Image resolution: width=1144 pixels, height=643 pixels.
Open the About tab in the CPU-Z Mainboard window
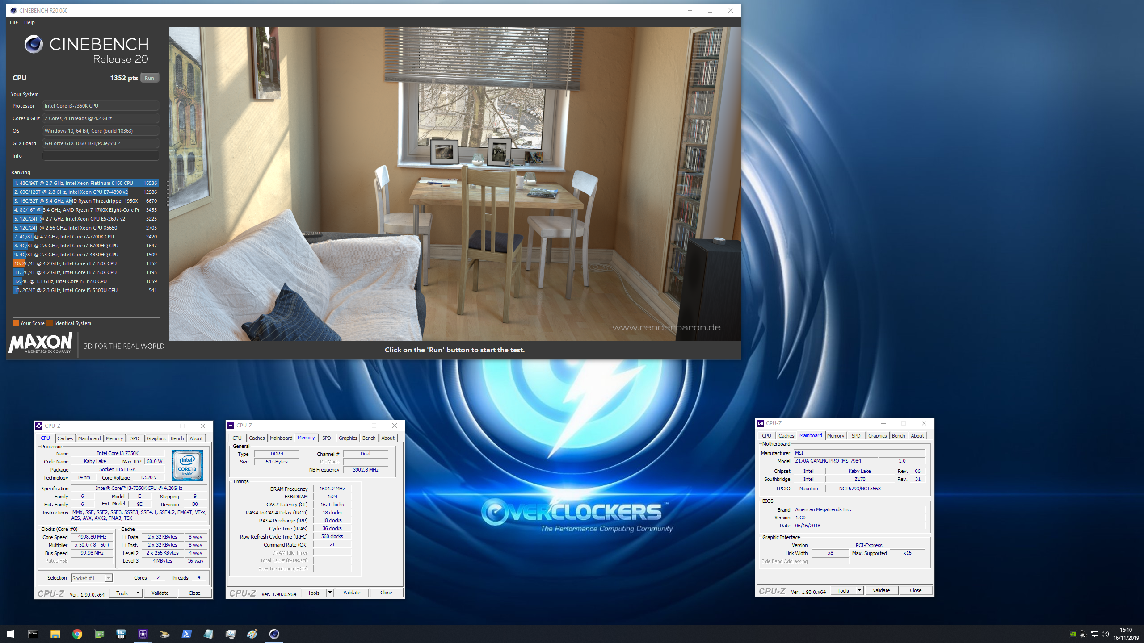(917, 436)
